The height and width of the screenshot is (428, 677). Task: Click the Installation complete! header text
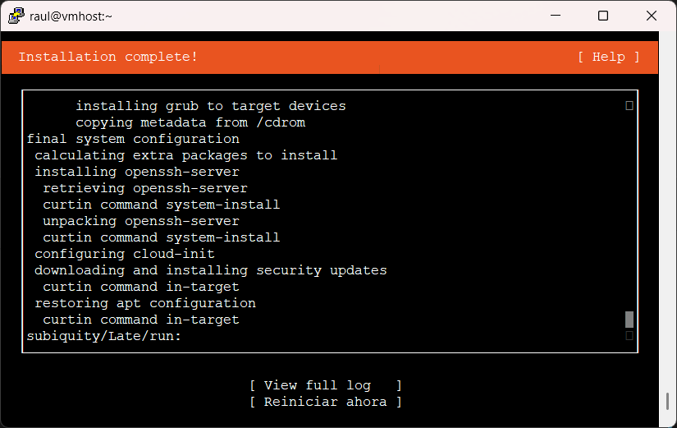point(108,57)
